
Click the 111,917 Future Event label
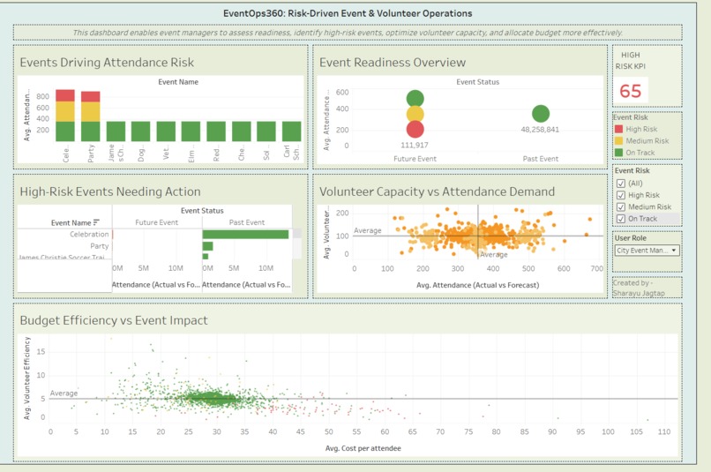tap(415, 146)
